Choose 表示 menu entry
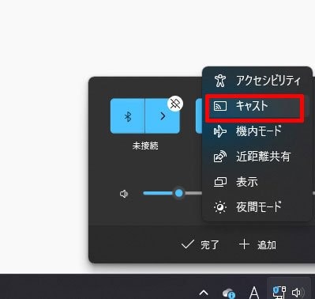This screenshot has height=299, width=315. click(257, 182)
